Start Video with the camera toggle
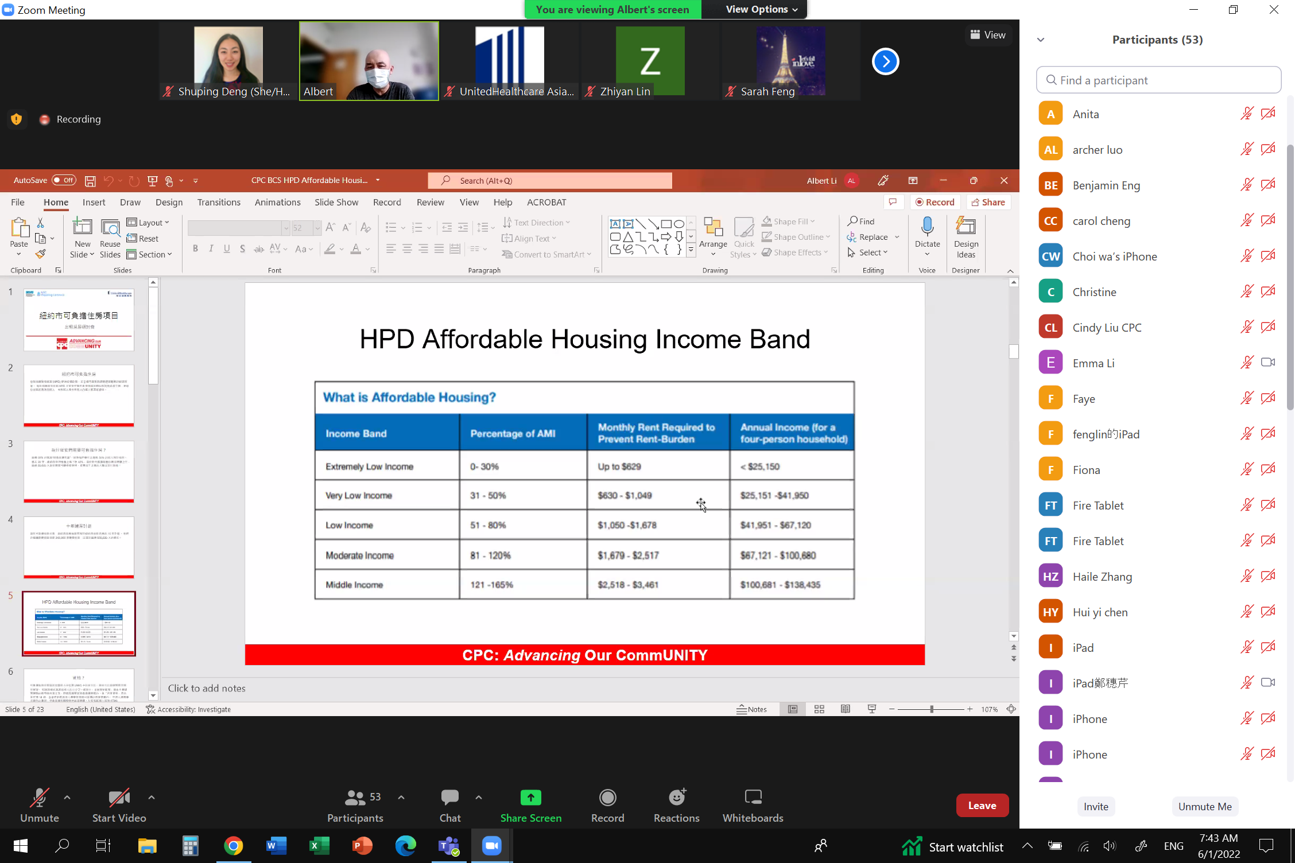This screenshot has height=863, width=1295. pyautogui.click(x=119, y=798)
